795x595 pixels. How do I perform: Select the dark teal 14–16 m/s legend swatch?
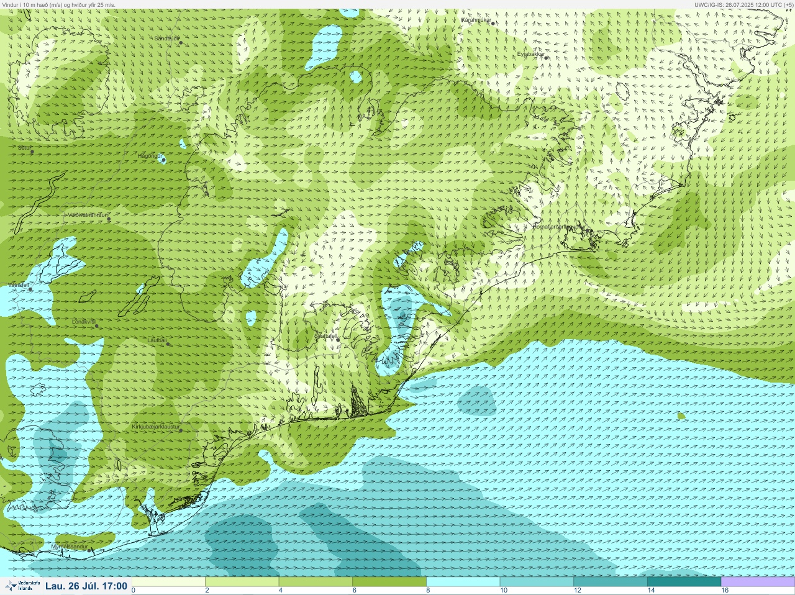coord(684,582)
